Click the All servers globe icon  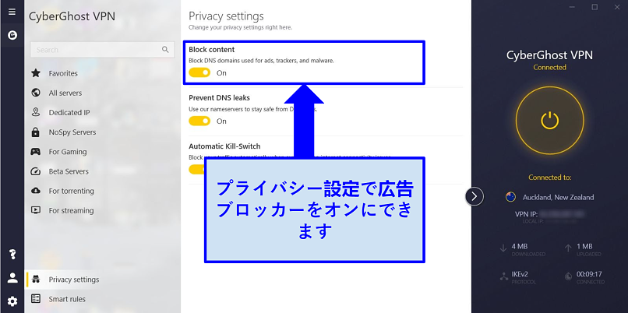tap(36, 93)
